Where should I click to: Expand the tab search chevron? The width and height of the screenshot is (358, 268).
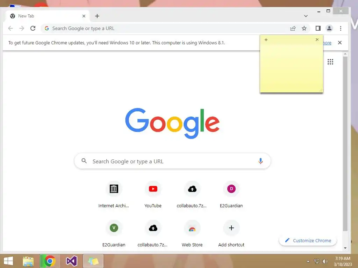click(x=306, y=16)
